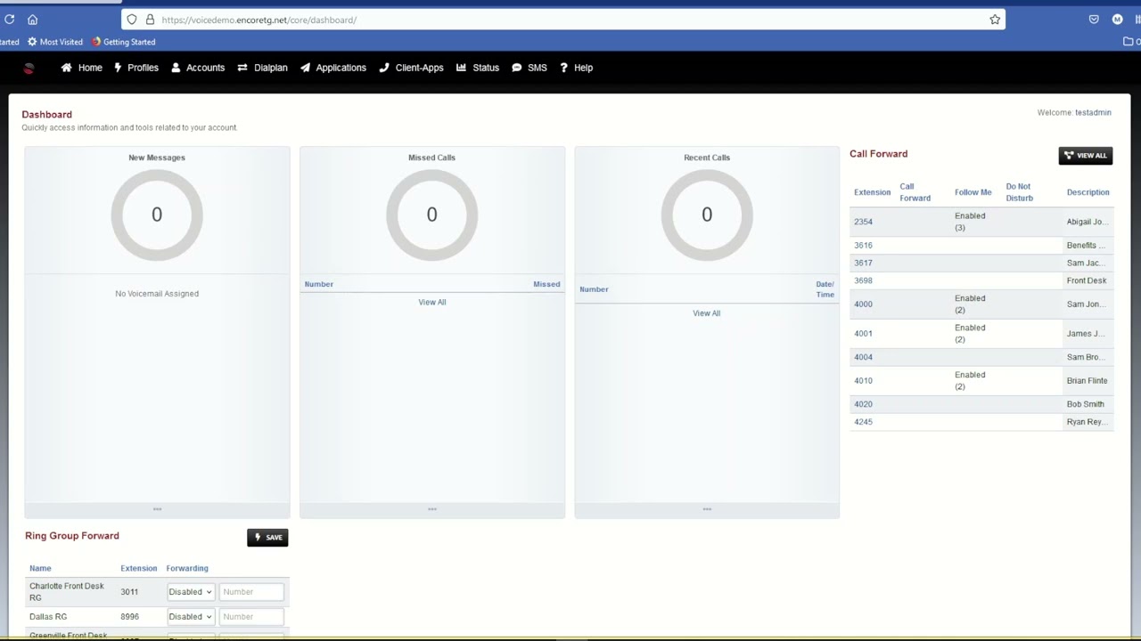Click the Accounts person icon

[x=176, y=68]
